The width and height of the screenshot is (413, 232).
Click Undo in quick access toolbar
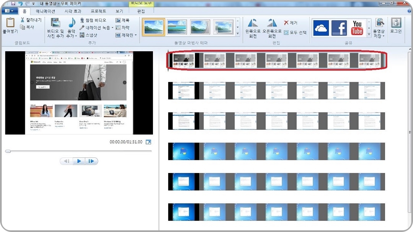tap(20, 3)
